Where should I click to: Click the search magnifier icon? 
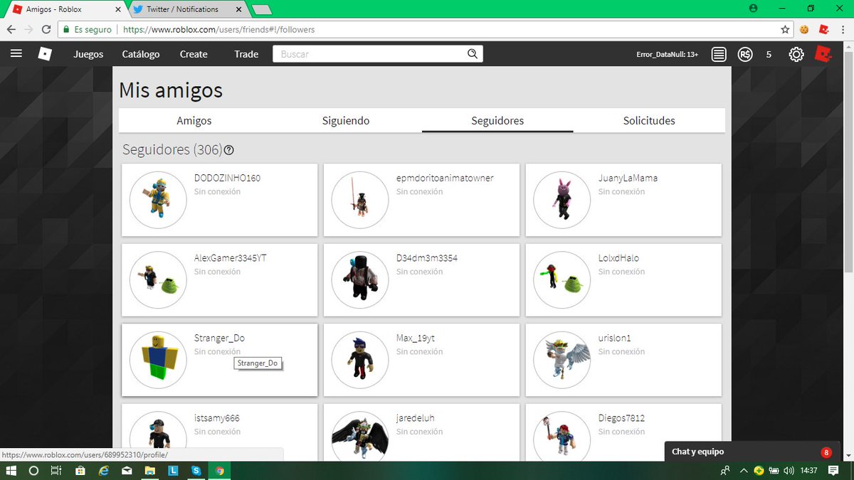coord(473,54)
